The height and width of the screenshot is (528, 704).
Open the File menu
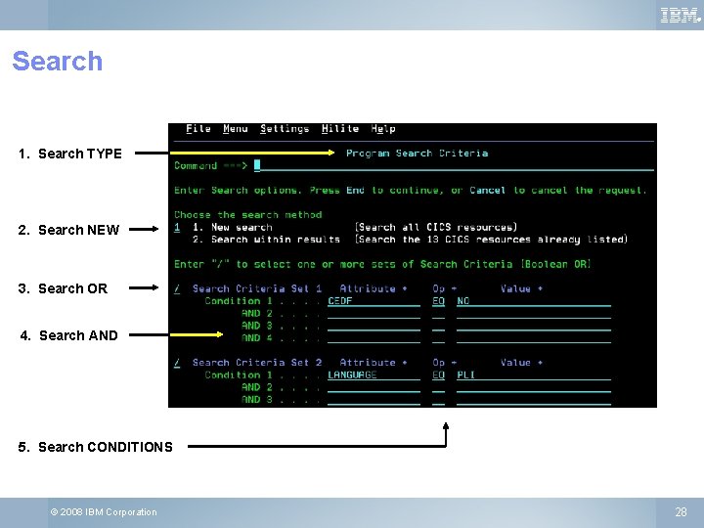(198, 129)
